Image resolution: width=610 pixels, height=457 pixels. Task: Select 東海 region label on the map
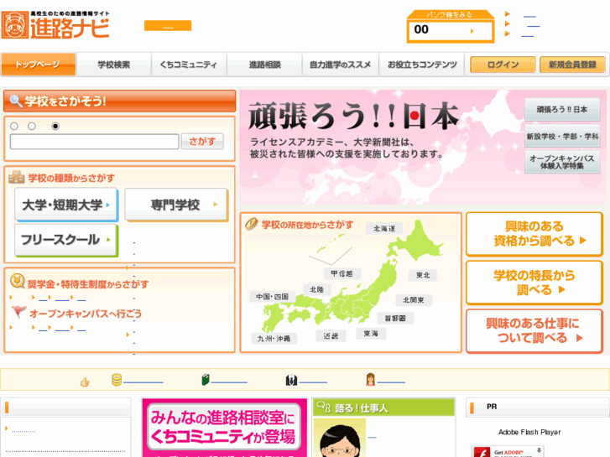click(x=371, y=334)
